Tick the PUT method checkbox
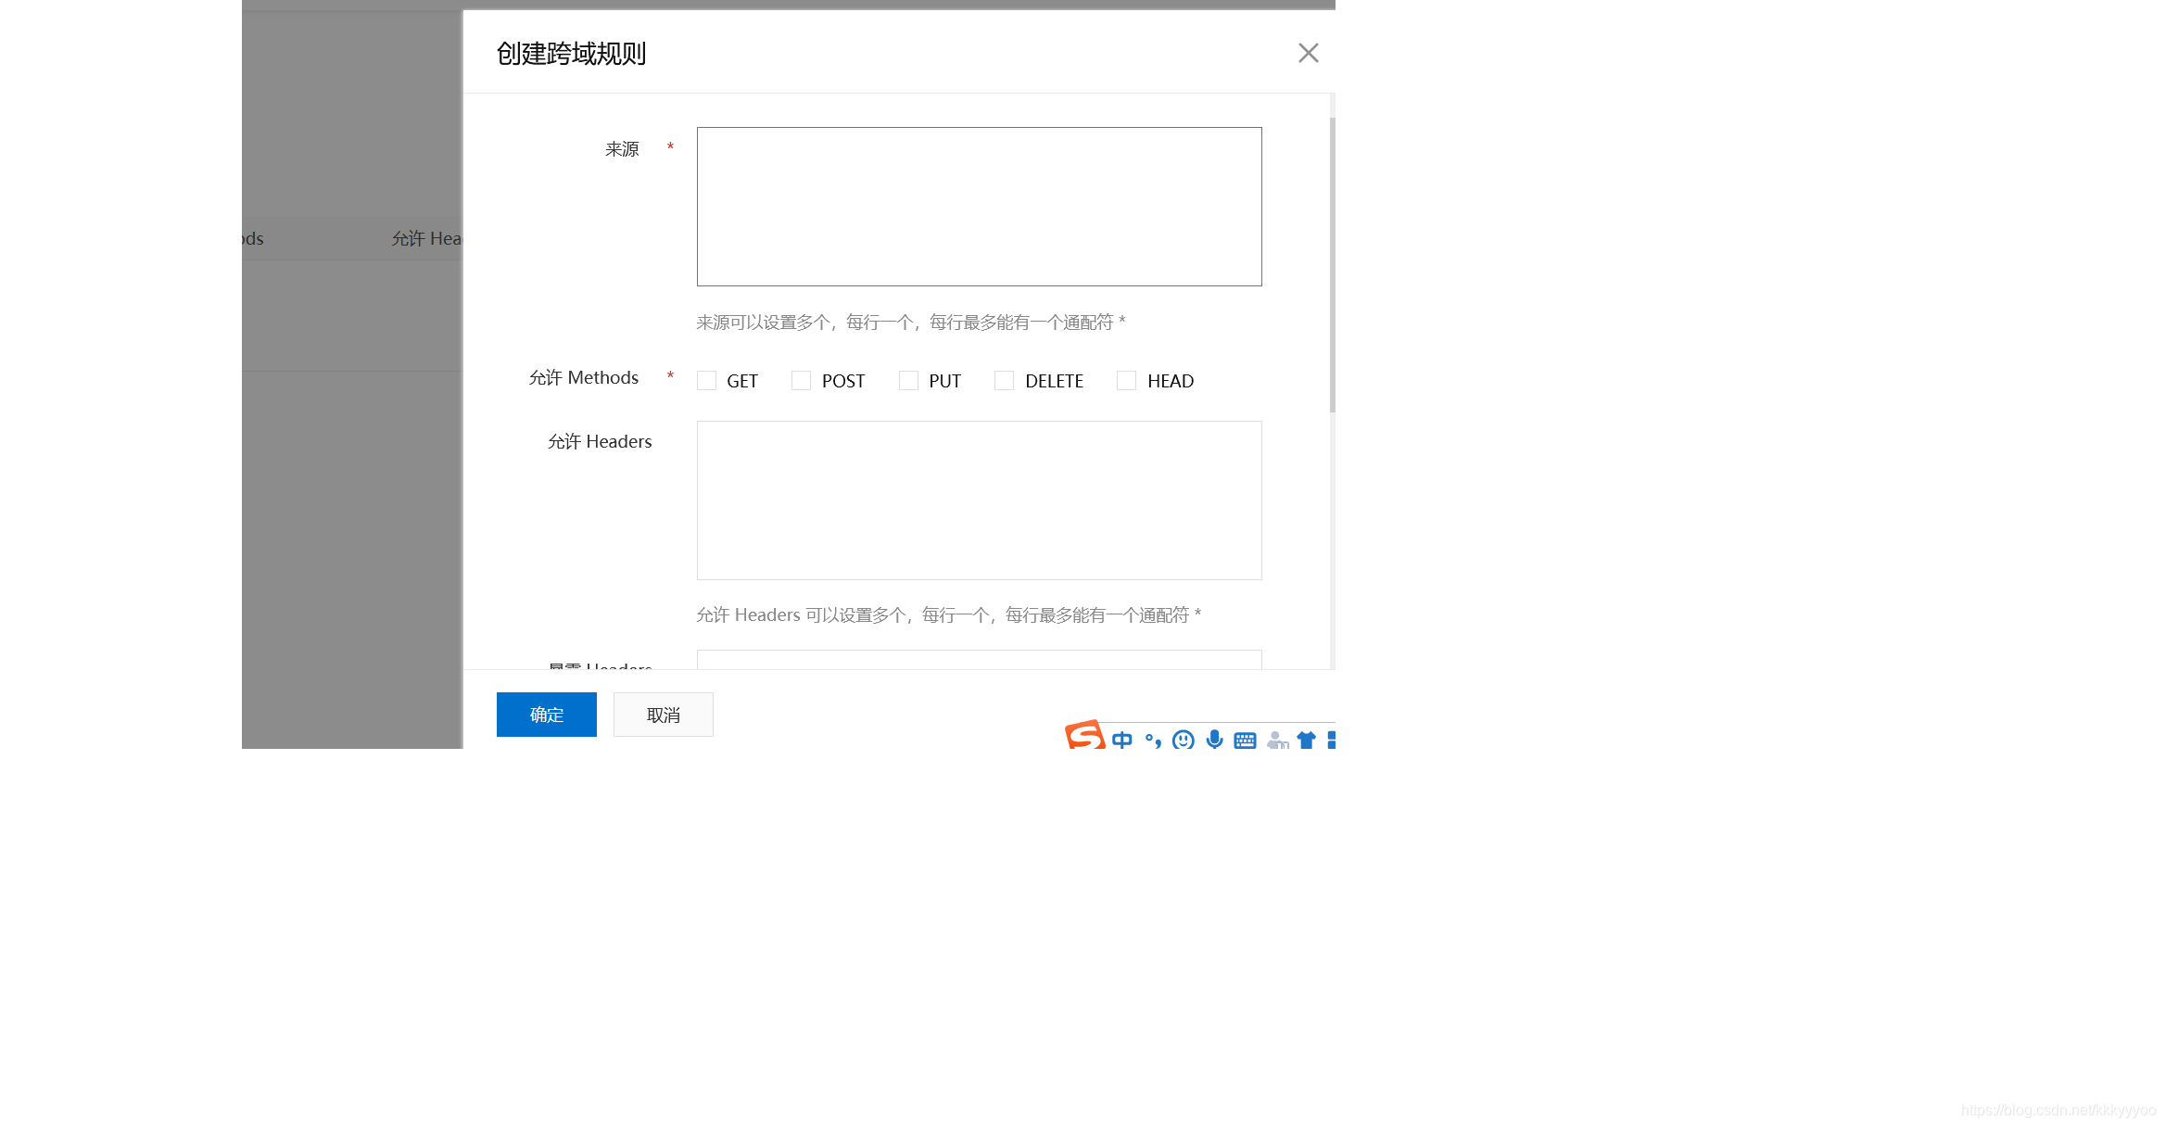The height and width of the screenshot is (1127, 2165). click(908, 381)
